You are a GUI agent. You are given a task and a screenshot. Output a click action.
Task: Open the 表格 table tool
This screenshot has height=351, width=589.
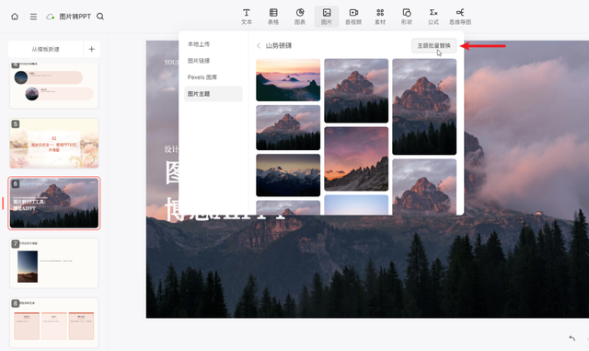tap(273, 17)
